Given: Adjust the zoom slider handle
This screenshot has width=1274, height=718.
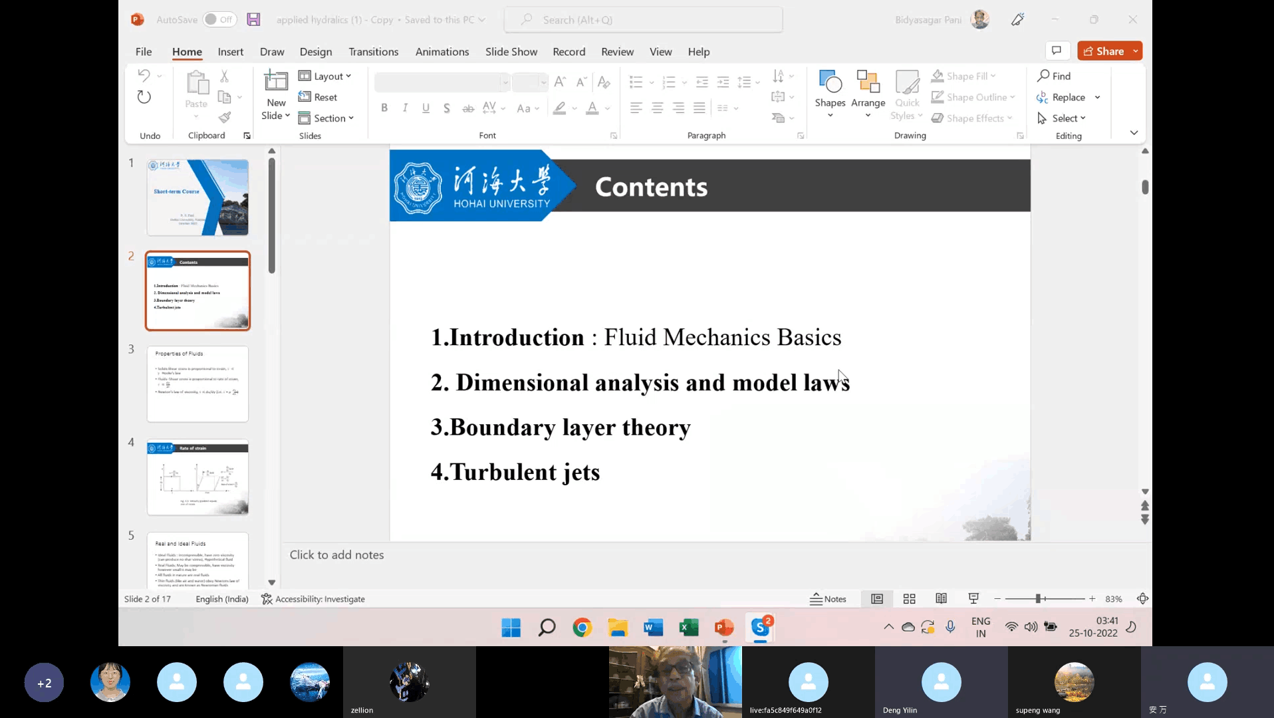Looking at the screenshot, I should point(1038,599).
